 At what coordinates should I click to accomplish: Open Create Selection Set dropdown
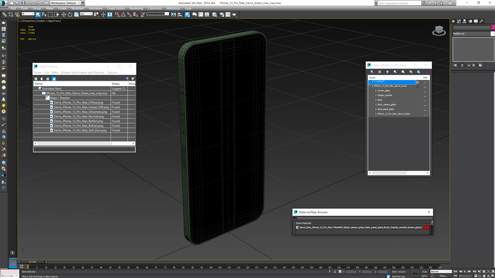point(158,14)
